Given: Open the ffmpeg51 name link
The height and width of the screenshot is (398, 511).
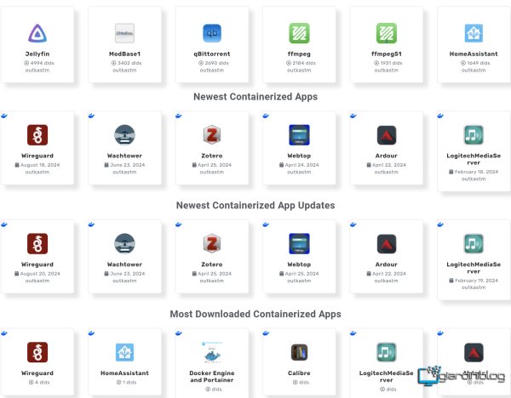Looking at the screenshot, I should point(386,54).
